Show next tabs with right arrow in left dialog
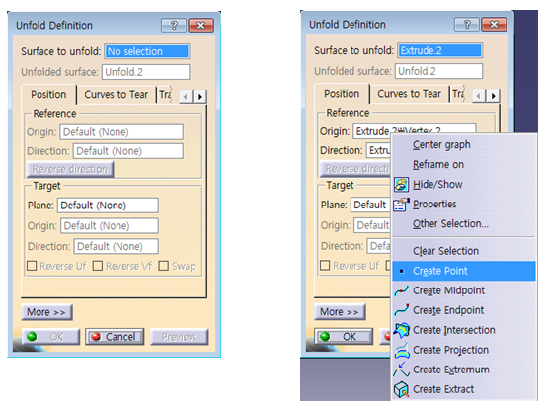This screenshot has height=411, width=546. click(x=200, y=96)
